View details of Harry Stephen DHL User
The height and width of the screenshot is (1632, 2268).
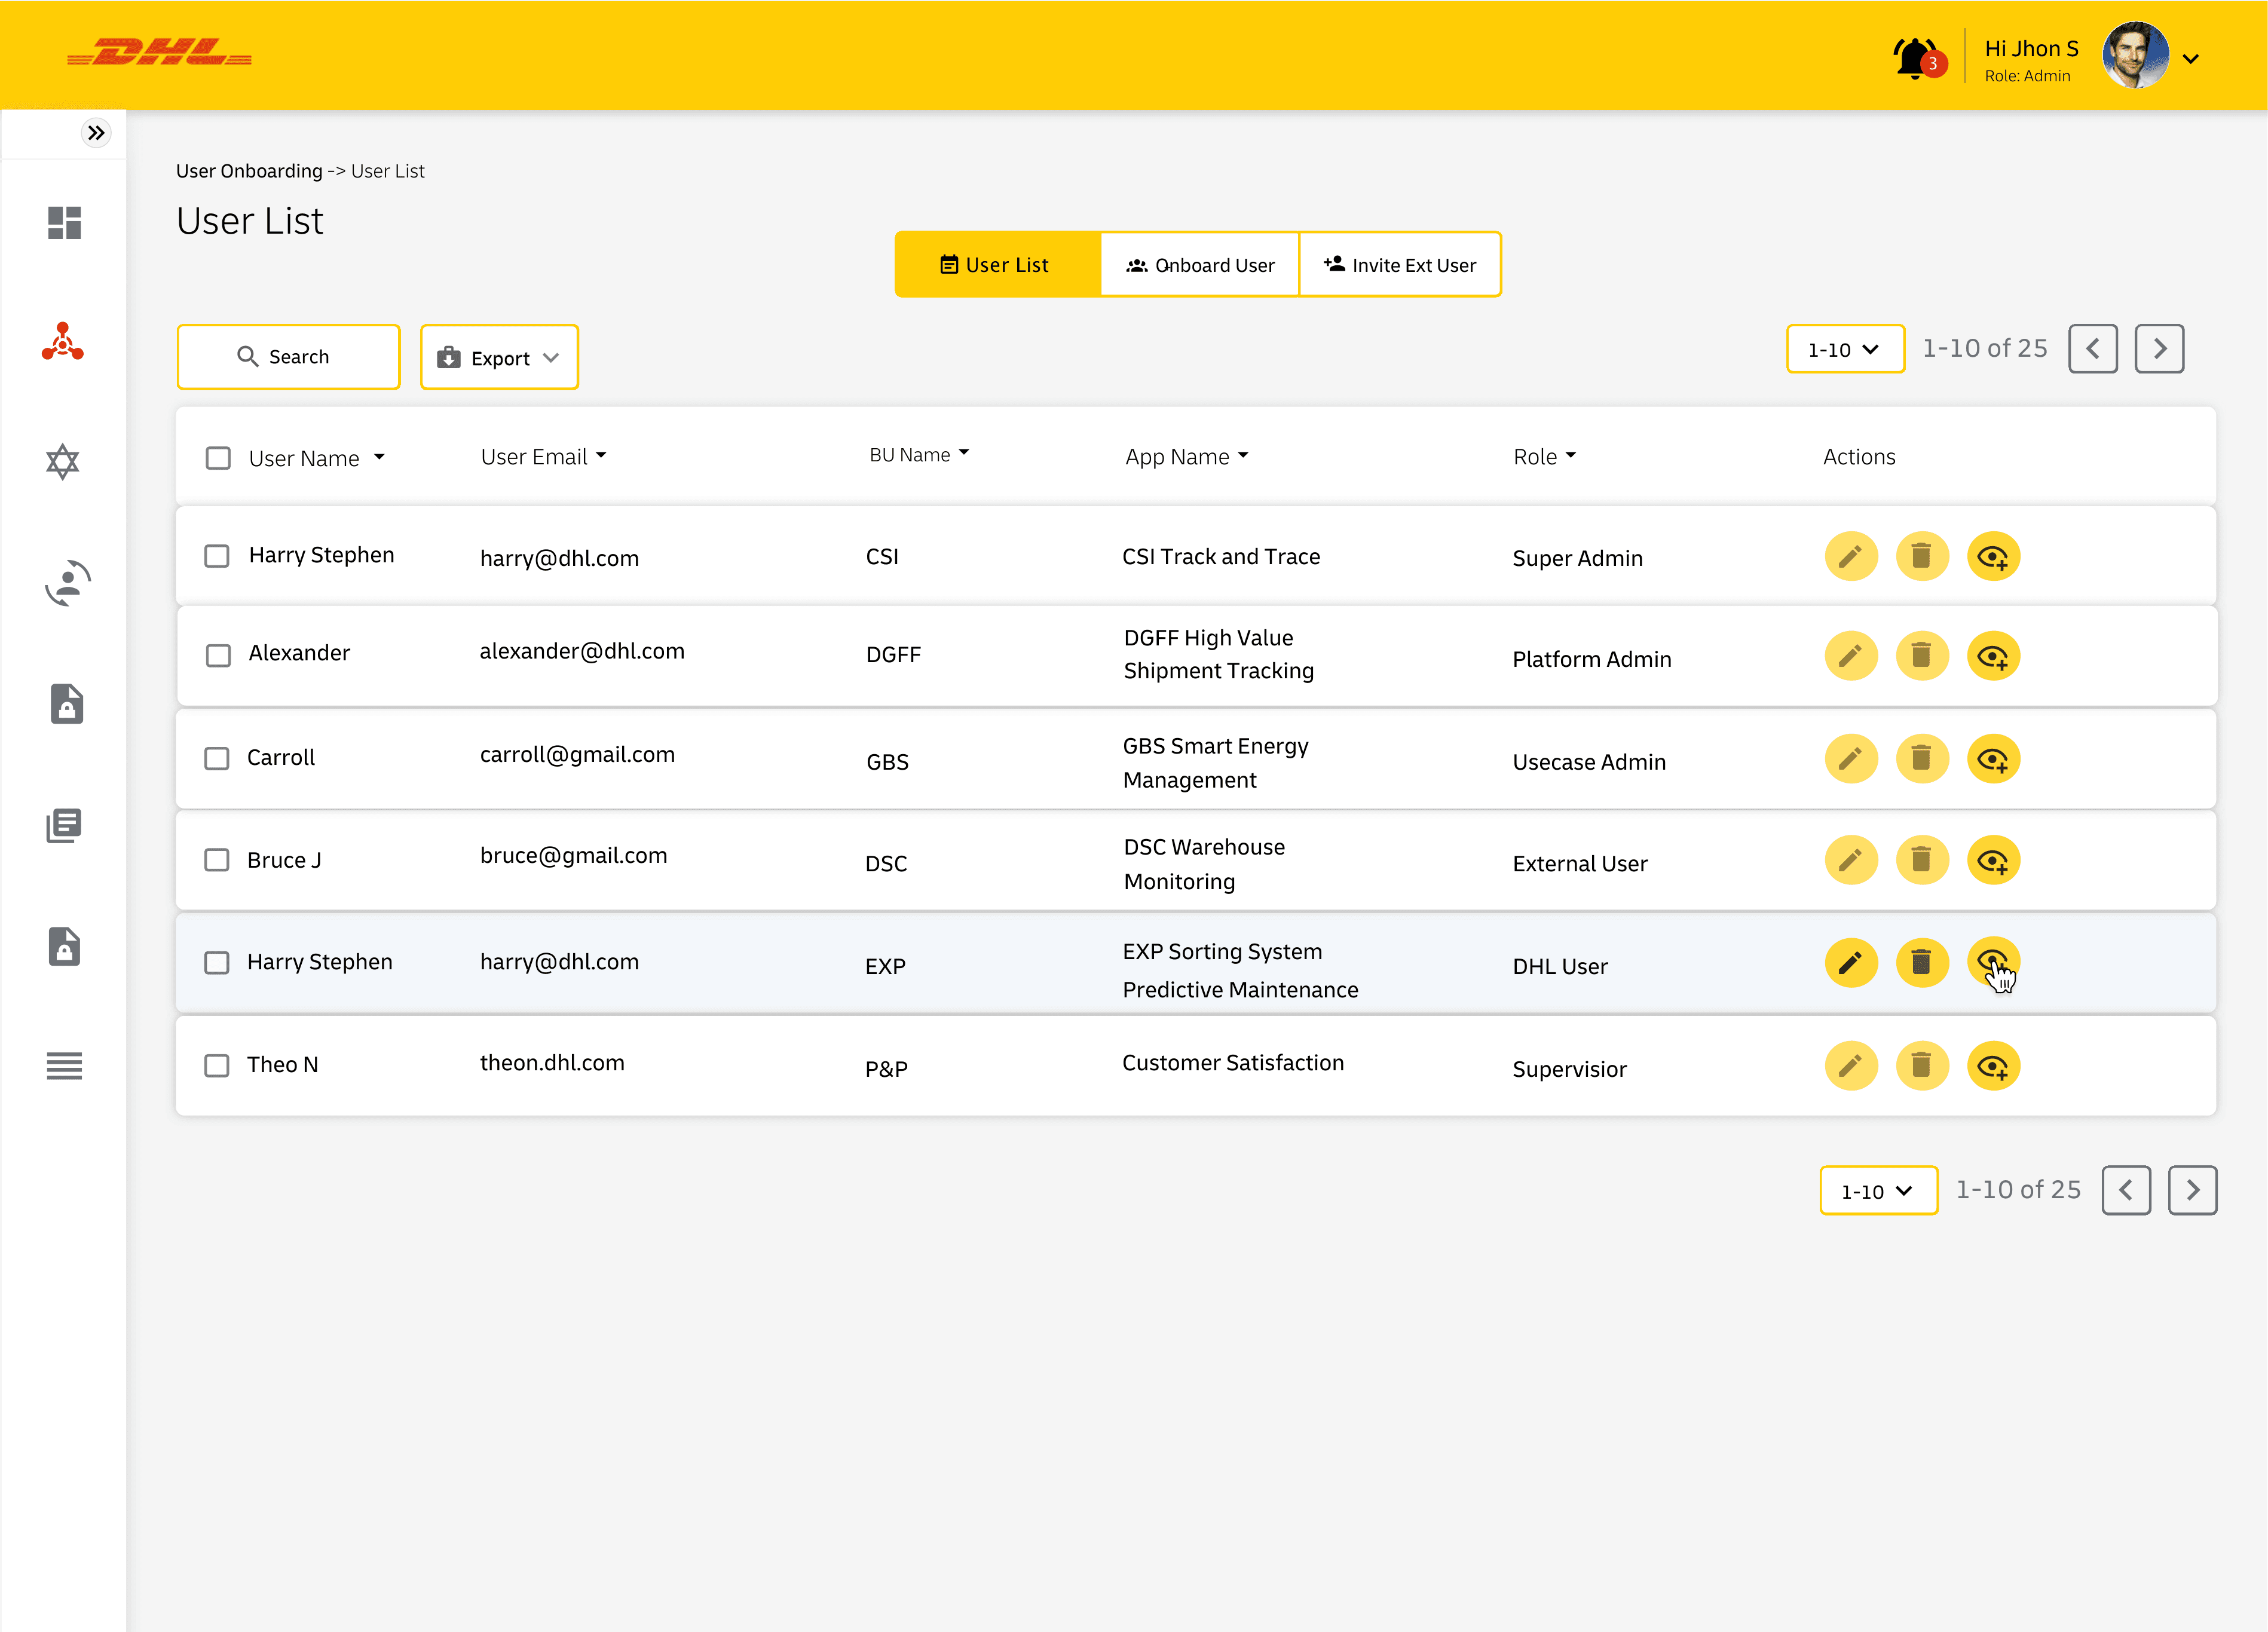click(x=1993, y=963)
